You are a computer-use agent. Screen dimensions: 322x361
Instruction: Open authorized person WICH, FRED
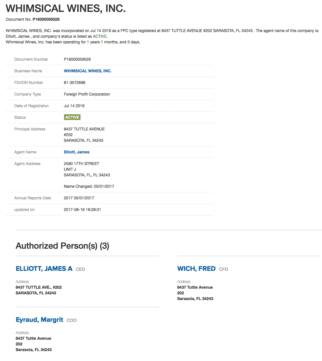click(x=196, y=269)
